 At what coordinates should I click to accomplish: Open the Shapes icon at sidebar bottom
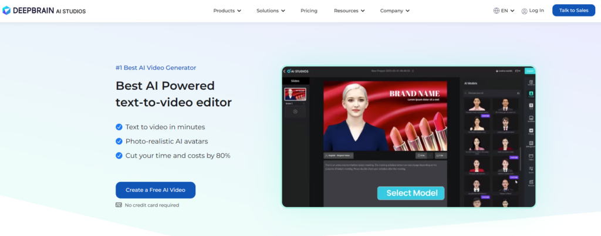531,183
